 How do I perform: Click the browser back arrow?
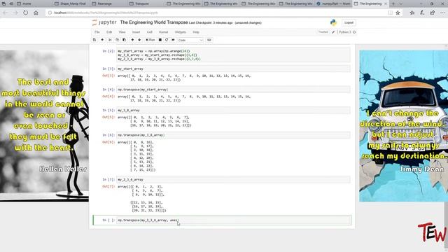click(5, 13)
